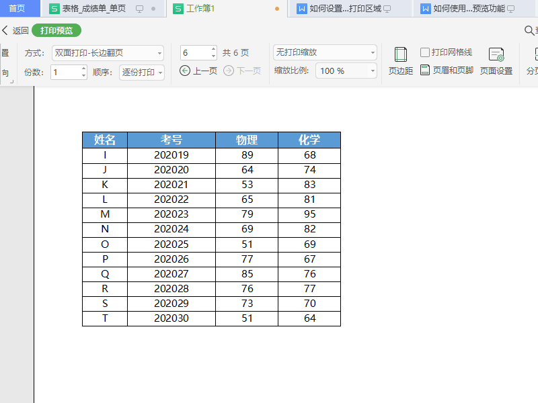Click the 考号 header cell

[x=171, y=140]
